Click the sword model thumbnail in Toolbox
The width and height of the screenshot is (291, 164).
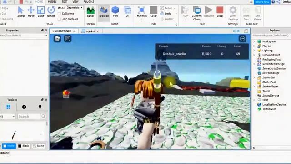point(14,135)
